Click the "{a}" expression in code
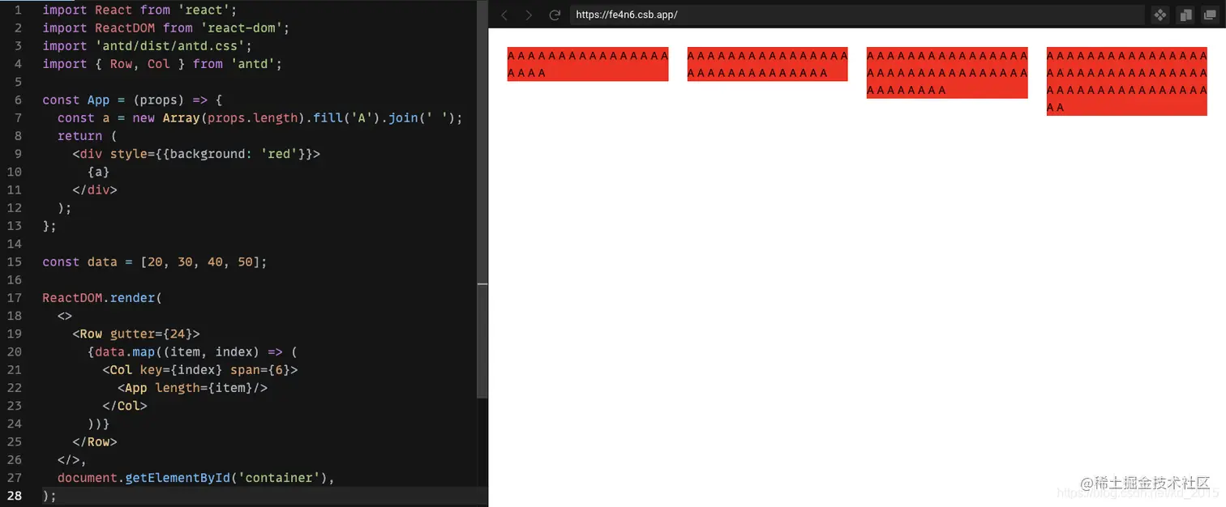The image size is (1226, 507). pos(98,172)
